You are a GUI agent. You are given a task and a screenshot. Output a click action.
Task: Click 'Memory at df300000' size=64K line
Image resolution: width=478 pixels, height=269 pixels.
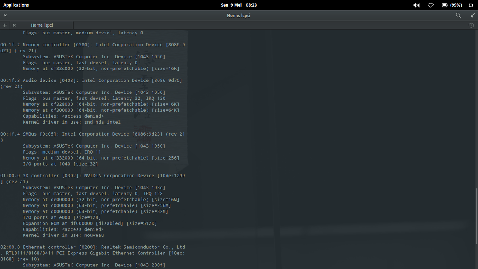(101, 110)
